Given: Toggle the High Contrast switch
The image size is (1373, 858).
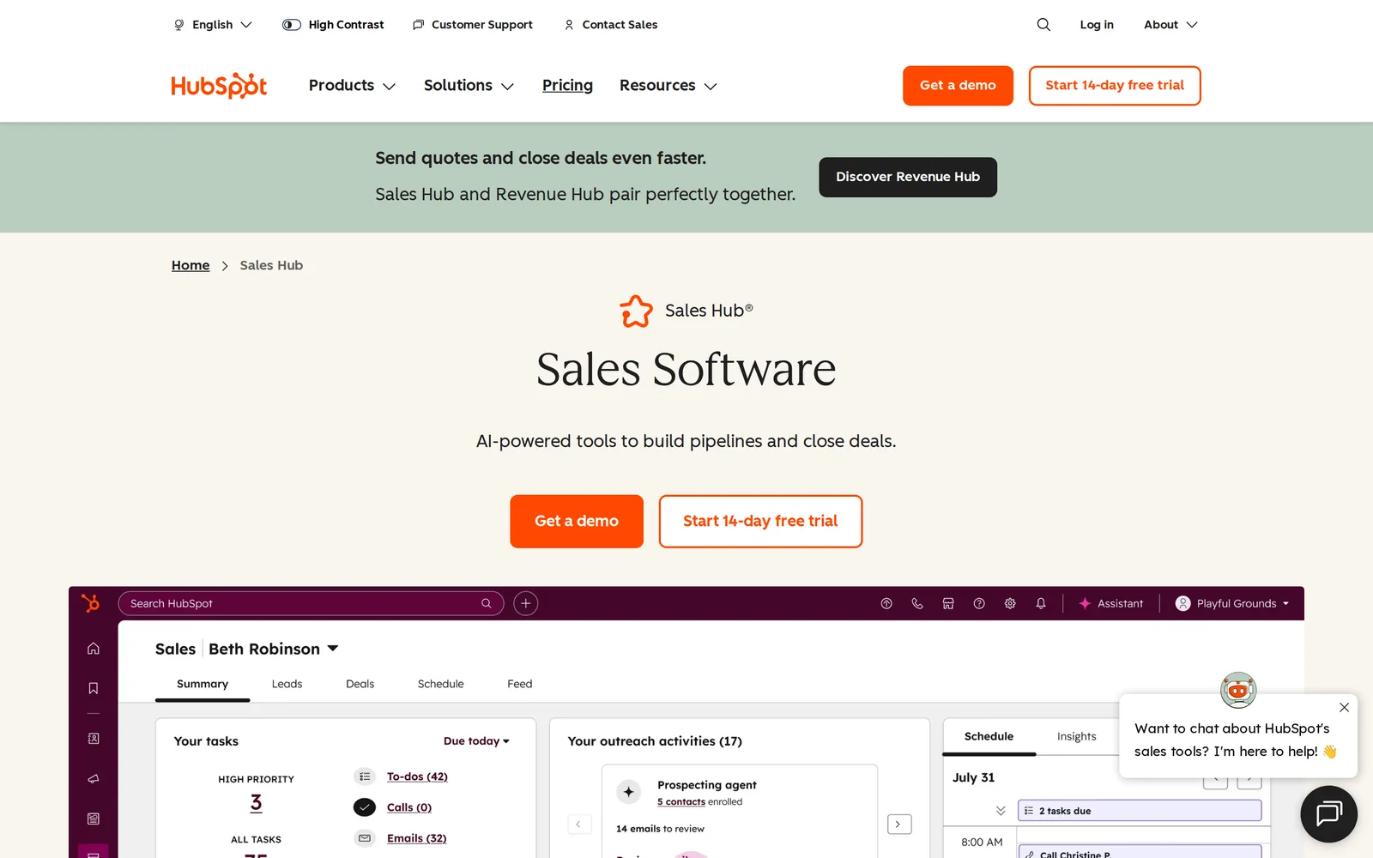Looking at the screenshot, I should click(x=292, y=25).
